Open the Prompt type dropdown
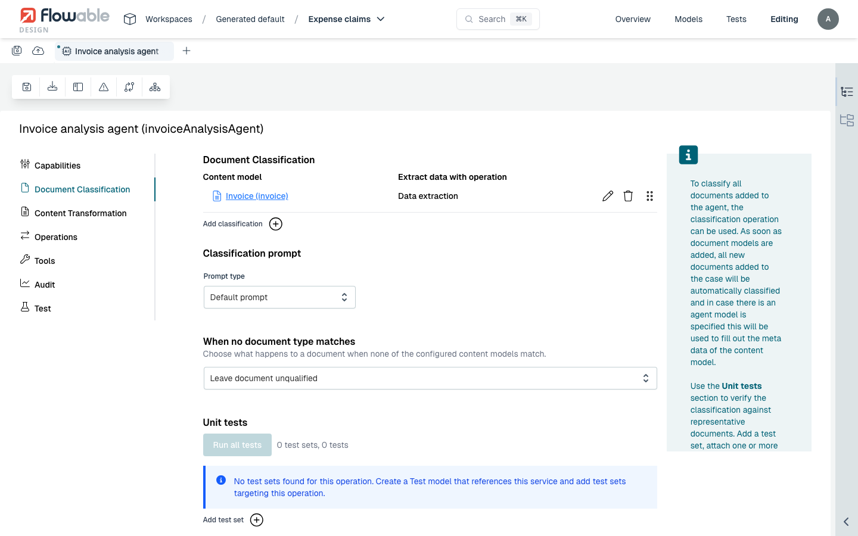 (279, 297)
